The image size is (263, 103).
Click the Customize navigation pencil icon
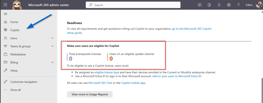pyautogui.click(x=6, y=82)
